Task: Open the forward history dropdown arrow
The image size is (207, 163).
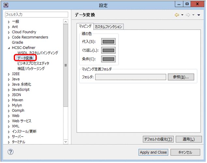Action: tap(193, 15)
